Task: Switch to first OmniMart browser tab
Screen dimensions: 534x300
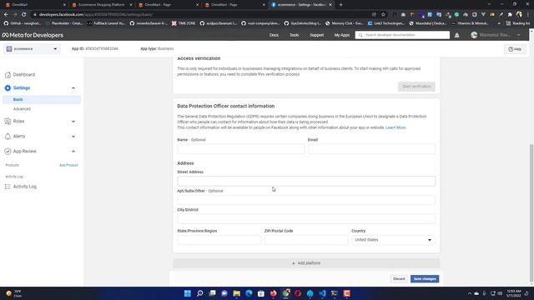Action: pos(34,5)
